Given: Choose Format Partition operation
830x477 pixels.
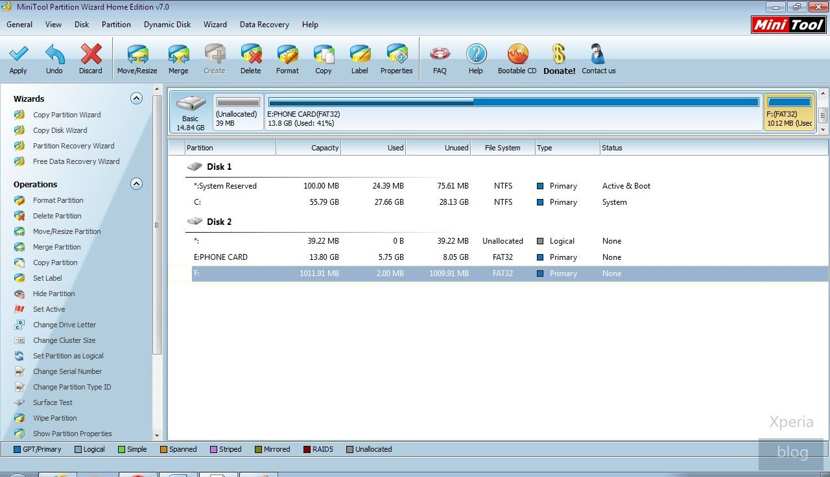Looking at the screenshot, I should [58, 200].
